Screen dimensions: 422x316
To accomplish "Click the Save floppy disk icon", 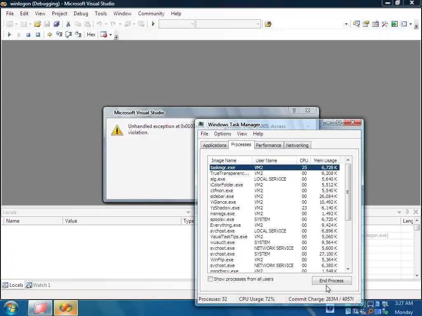I will click(x=47, y=24).
